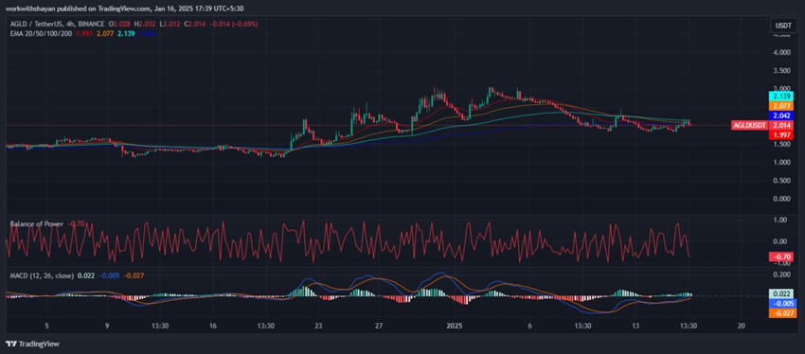Click the 0.022 MACD histogram axis label
Viewport: 805px width, 354px height.
tap(780, 293)
